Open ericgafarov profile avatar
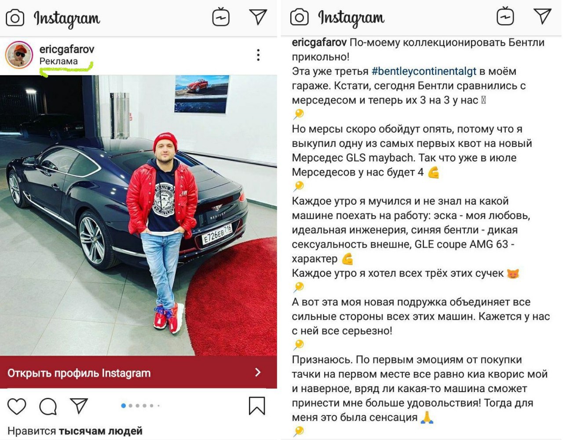The height and width of the screenshot is (440, 563). [19, 55]
